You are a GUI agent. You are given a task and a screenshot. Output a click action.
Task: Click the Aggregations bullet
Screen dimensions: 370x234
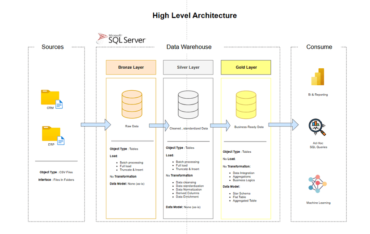click(x=242, y=176)
